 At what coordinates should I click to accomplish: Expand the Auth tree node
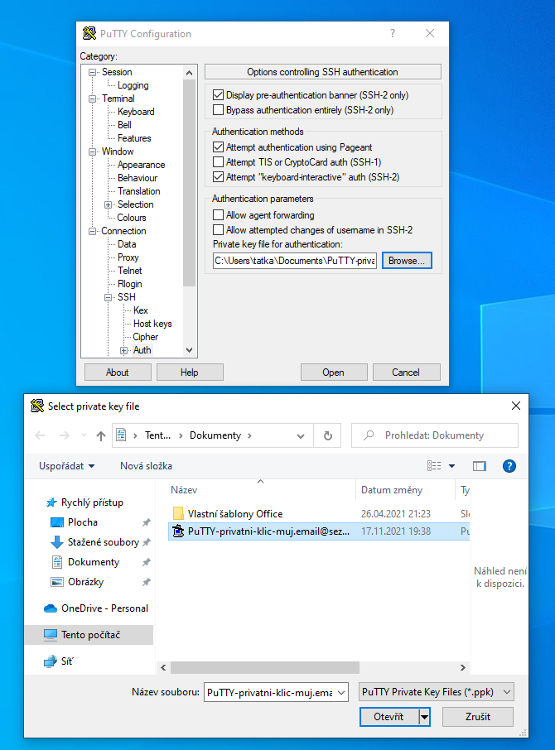click(x=124, y=350)
